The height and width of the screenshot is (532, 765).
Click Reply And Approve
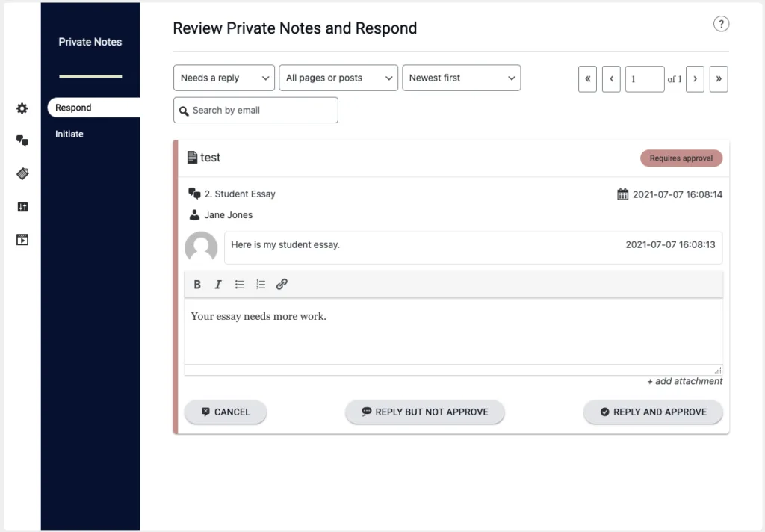653,412
